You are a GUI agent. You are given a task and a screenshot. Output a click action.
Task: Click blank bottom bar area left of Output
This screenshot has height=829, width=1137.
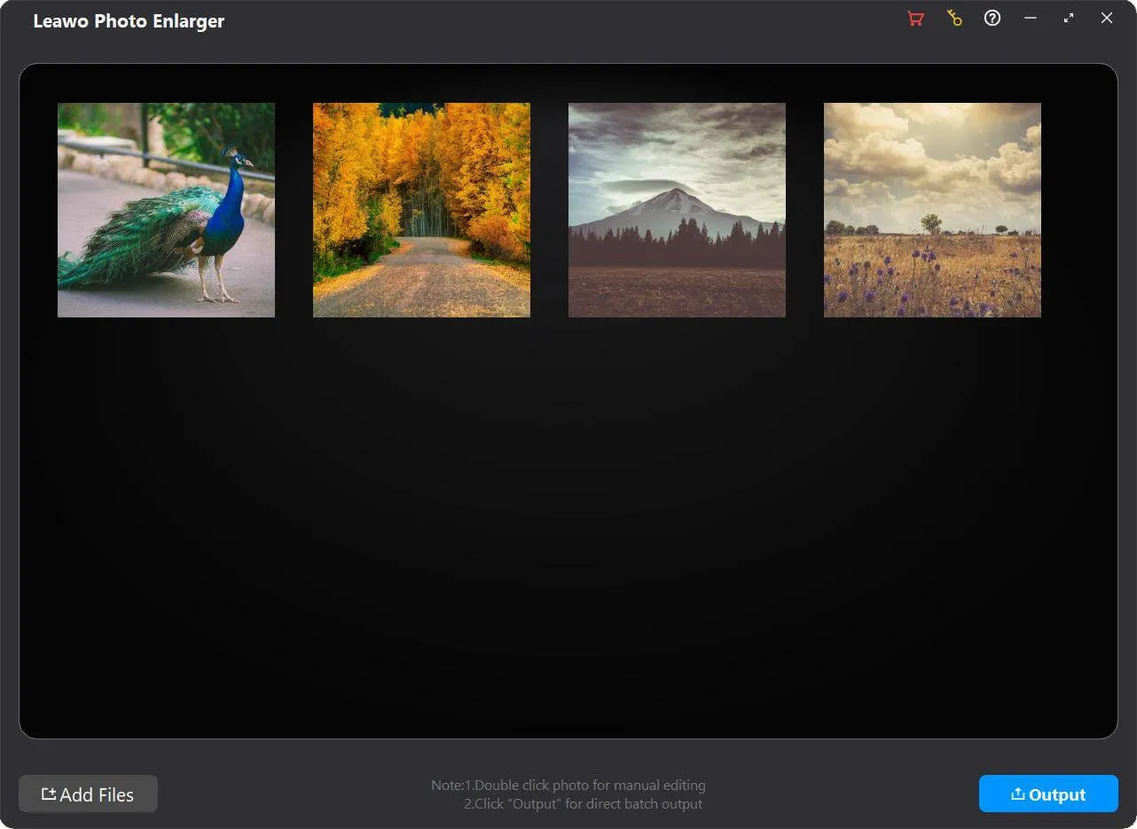pyautogui.click(x=843, y=794)
